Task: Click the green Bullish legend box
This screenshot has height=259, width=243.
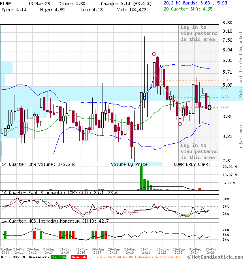Action: 58,257
